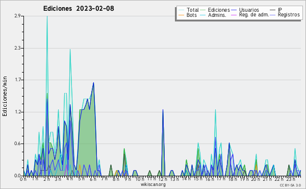This screenshot has width=306, height=189.
Task: Click the Total peak near 16.5 h
Action: (215, 110)
